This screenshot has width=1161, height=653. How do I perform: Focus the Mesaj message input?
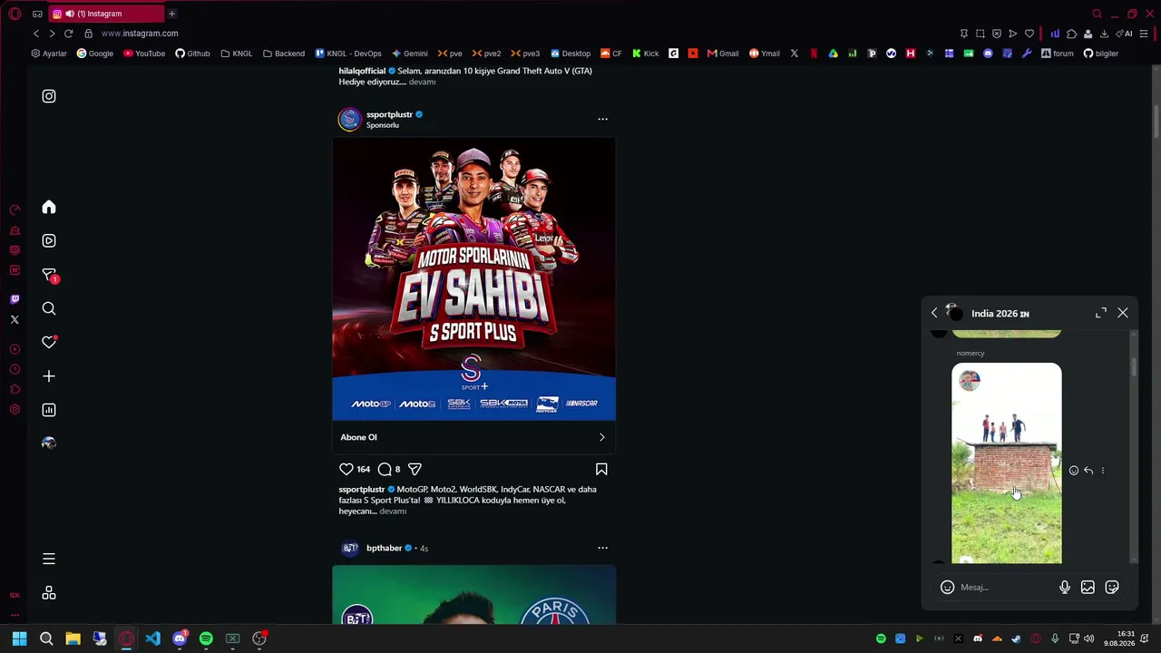[1005, 588]
